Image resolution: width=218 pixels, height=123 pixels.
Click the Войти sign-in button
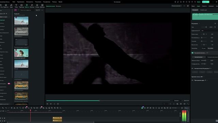(199, 2)
